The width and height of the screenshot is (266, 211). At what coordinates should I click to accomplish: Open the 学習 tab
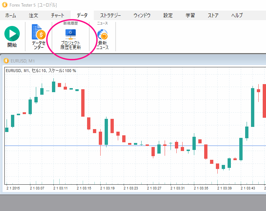click(190, 15)
